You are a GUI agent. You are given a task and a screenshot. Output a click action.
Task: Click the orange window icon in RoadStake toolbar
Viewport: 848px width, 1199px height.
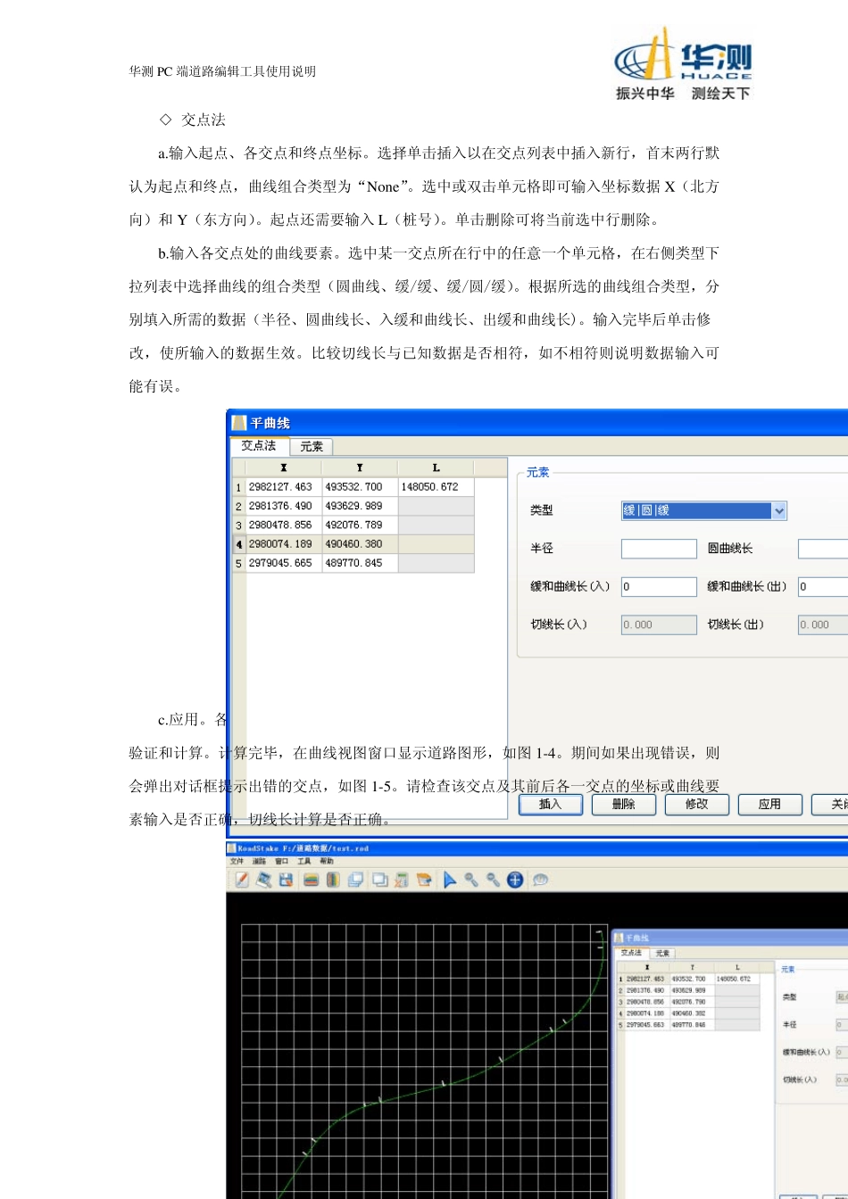click(x=424, y=880)
